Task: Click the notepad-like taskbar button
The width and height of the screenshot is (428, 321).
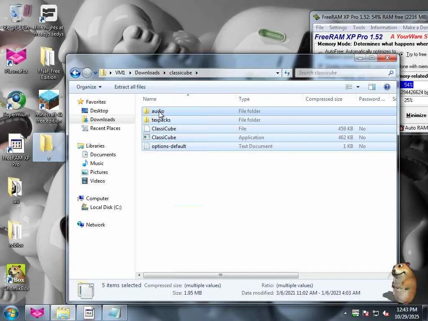Action: [115, 313]
